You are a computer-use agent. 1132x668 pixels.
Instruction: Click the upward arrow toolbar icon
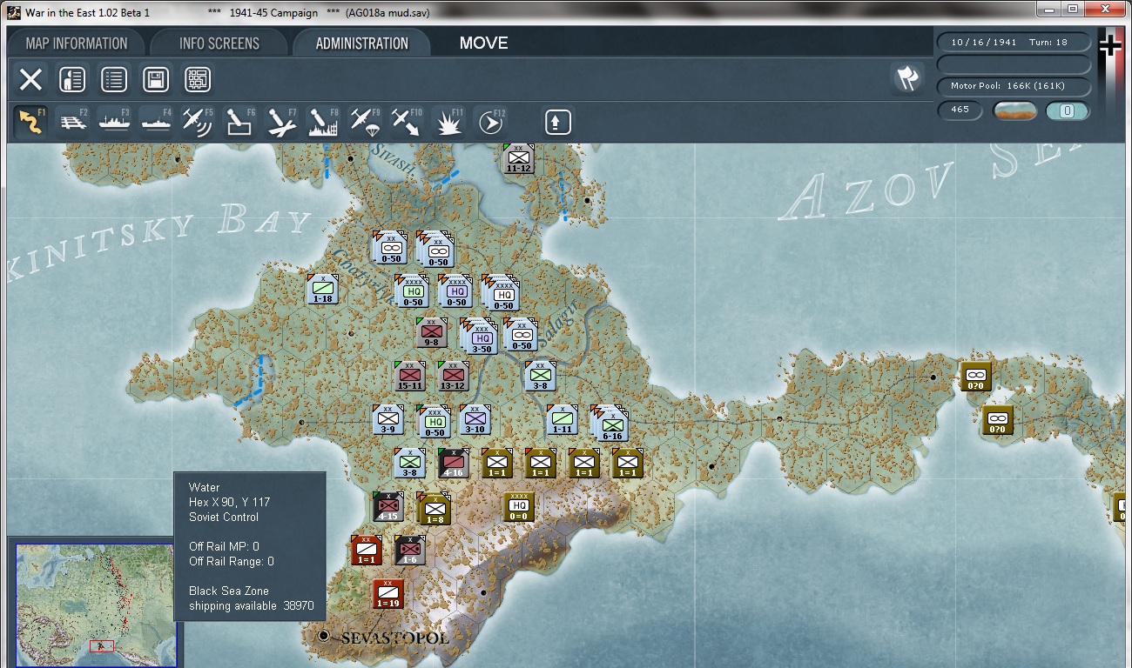(557, 122)
